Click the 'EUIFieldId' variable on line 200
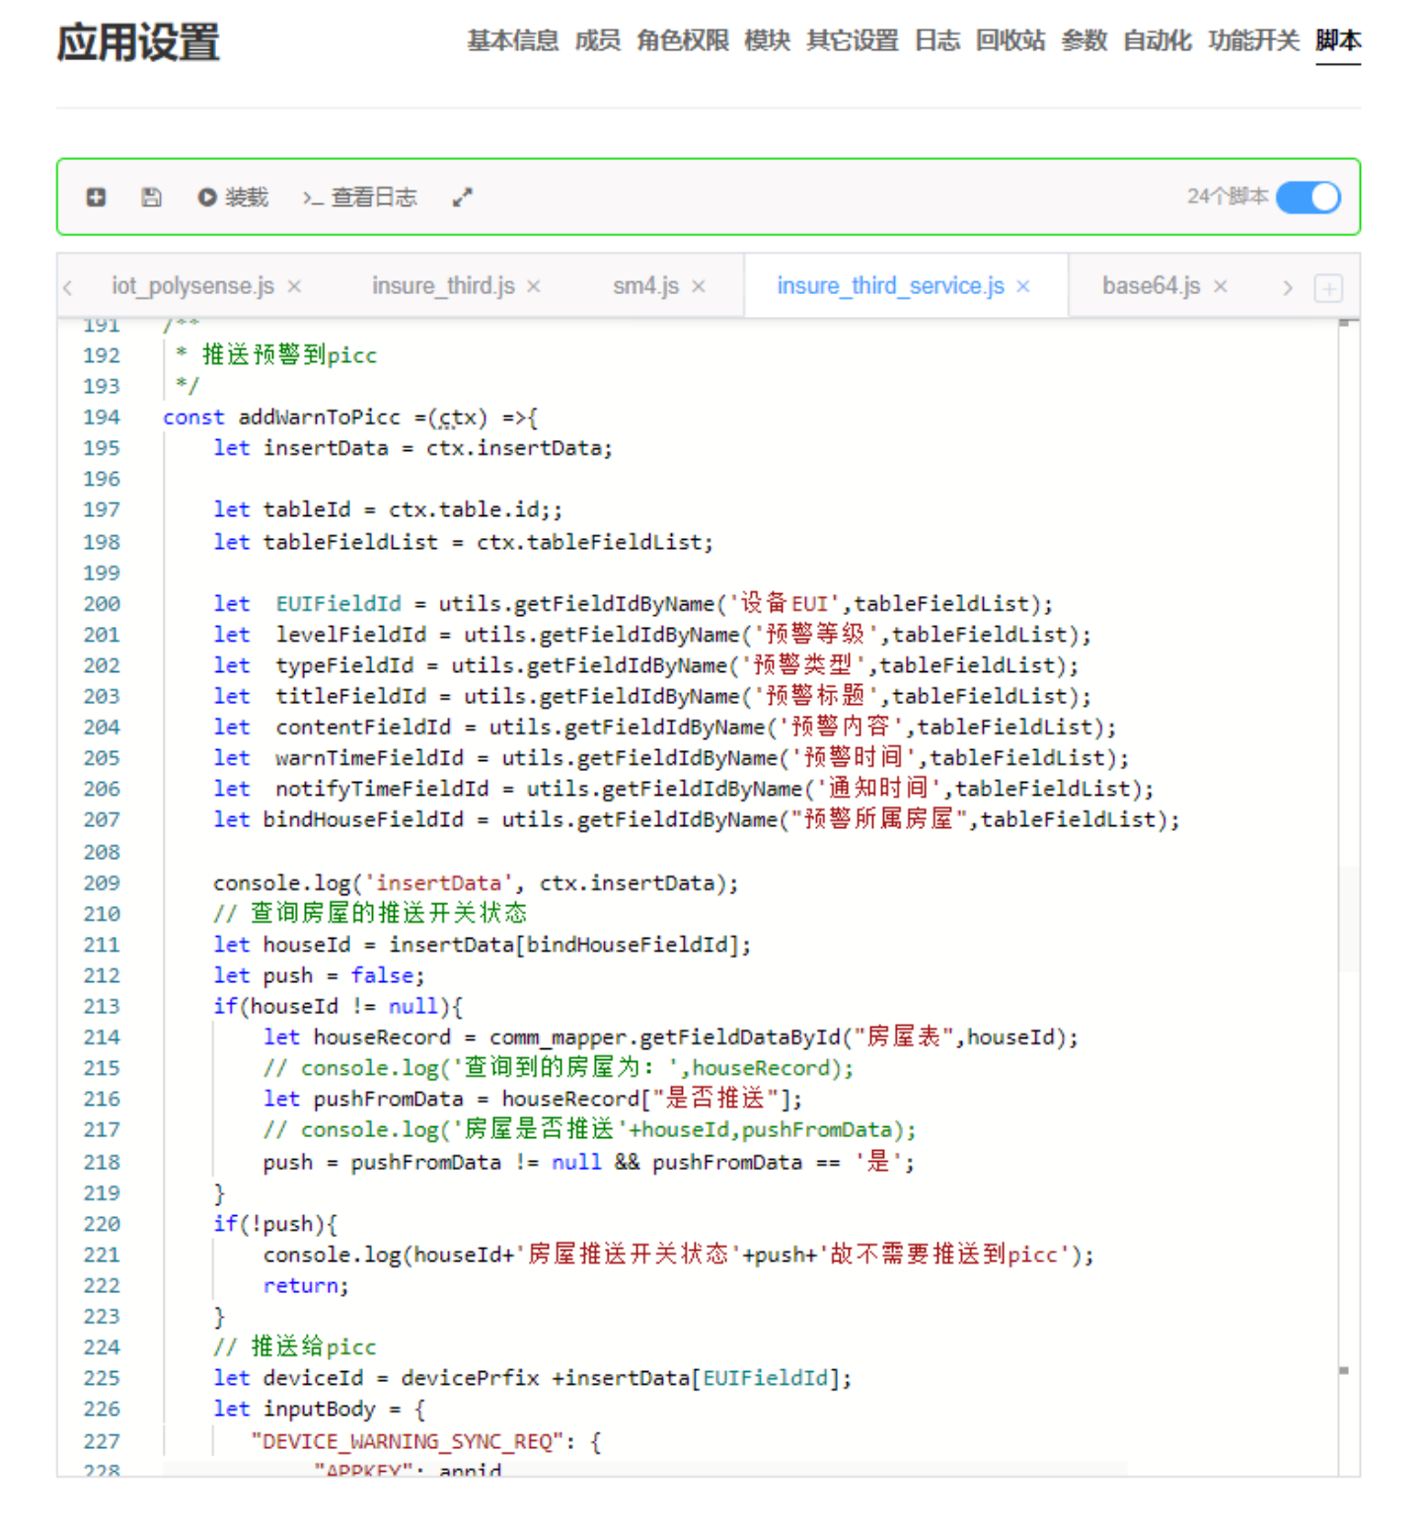The height and width of the screenshot is (1532, 1421). tap(338, 604)
